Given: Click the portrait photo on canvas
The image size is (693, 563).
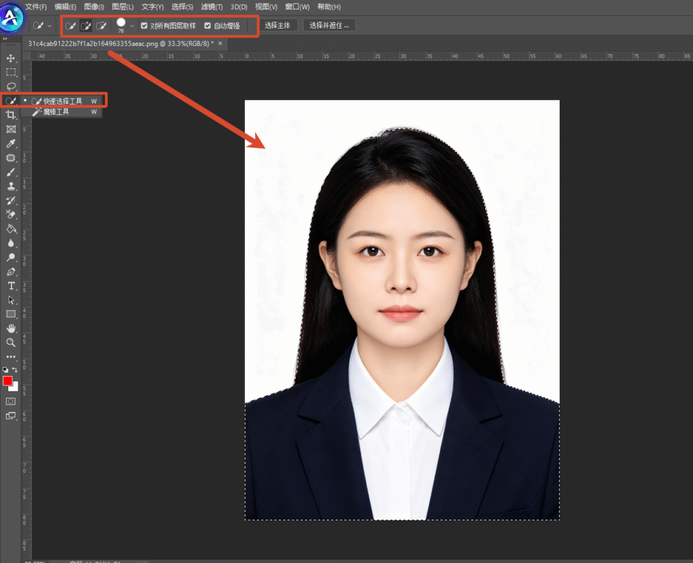Looking at the screenshot, I should [x=402, y=310].
